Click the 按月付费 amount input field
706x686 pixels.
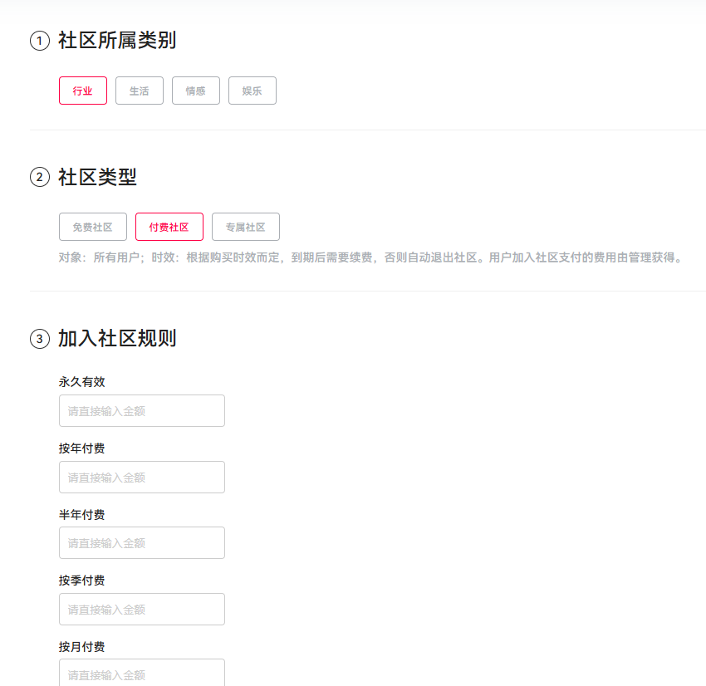click(x=141, y=673)
